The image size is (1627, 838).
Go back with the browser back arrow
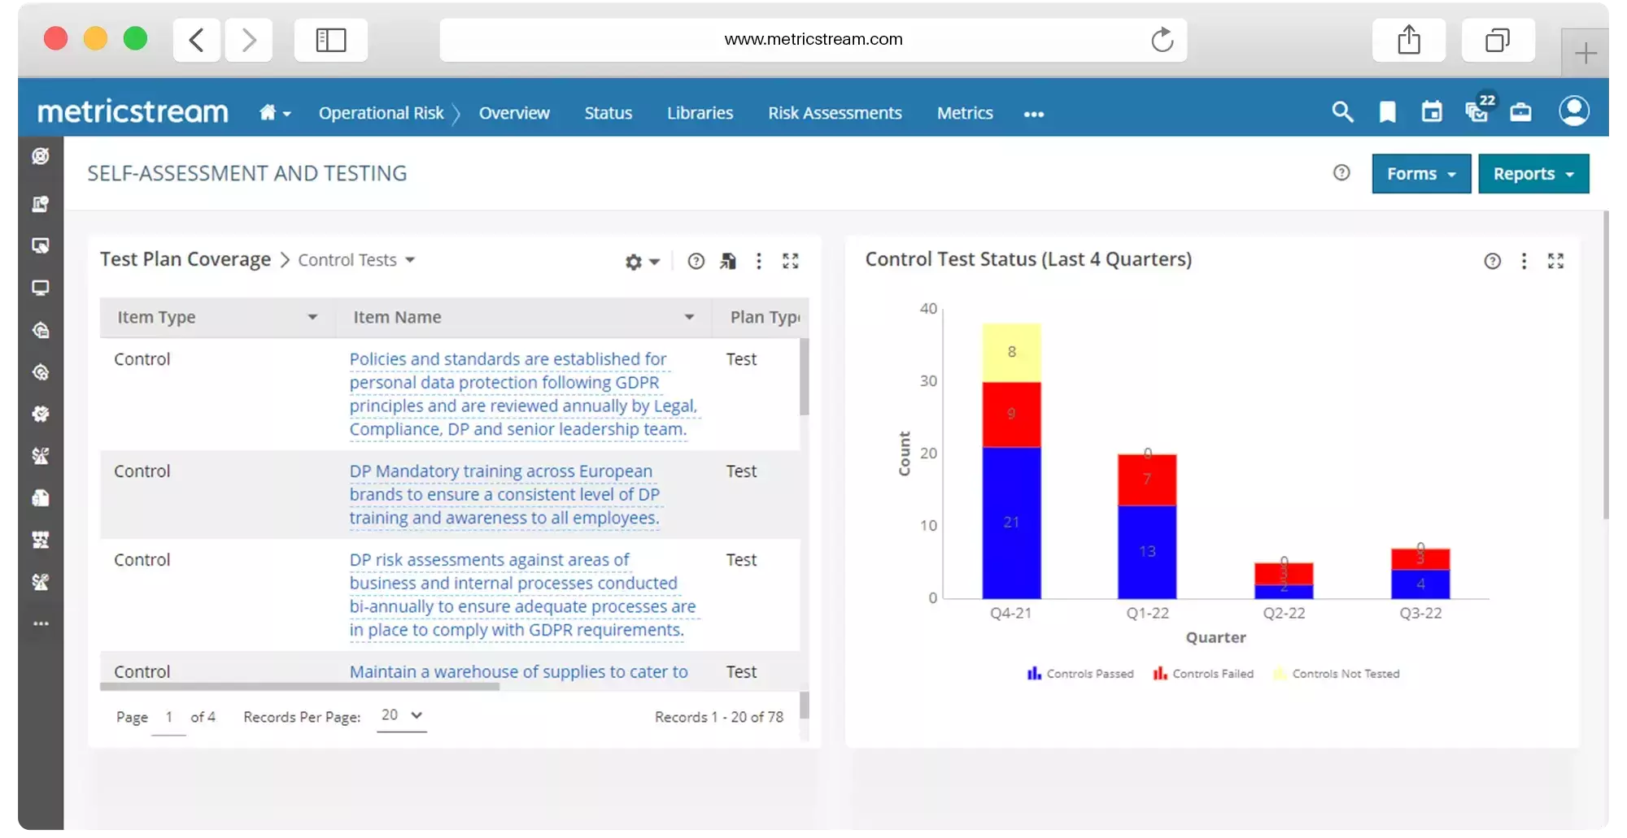tap(196, 40)
